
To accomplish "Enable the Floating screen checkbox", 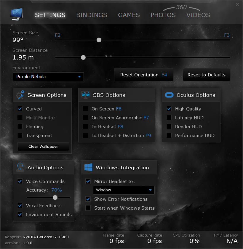I will [20, 126].
